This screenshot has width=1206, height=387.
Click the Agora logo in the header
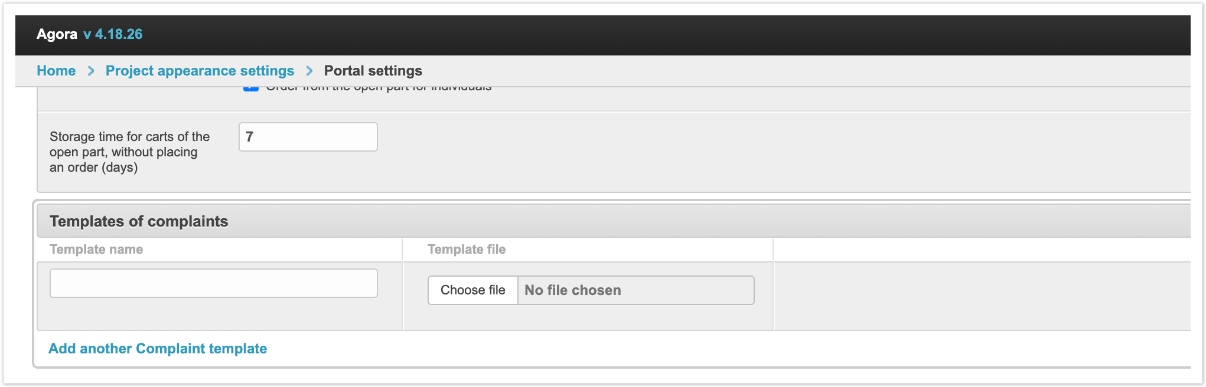pyautogui.click(x=57, y=34)
